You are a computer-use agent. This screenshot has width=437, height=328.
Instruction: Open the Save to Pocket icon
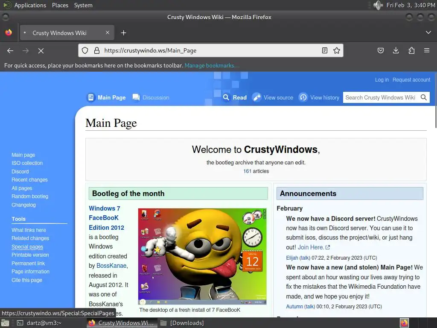coord(380,50)
